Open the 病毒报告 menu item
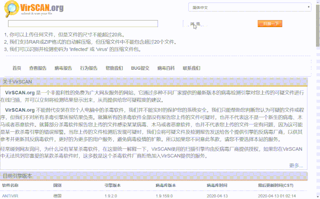 click(x=63, y=68)
